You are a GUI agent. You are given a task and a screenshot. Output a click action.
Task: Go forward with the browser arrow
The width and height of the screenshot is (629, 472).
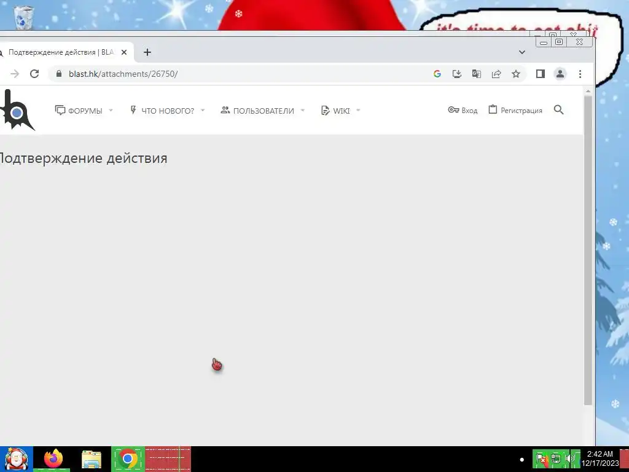coord(15,74)
